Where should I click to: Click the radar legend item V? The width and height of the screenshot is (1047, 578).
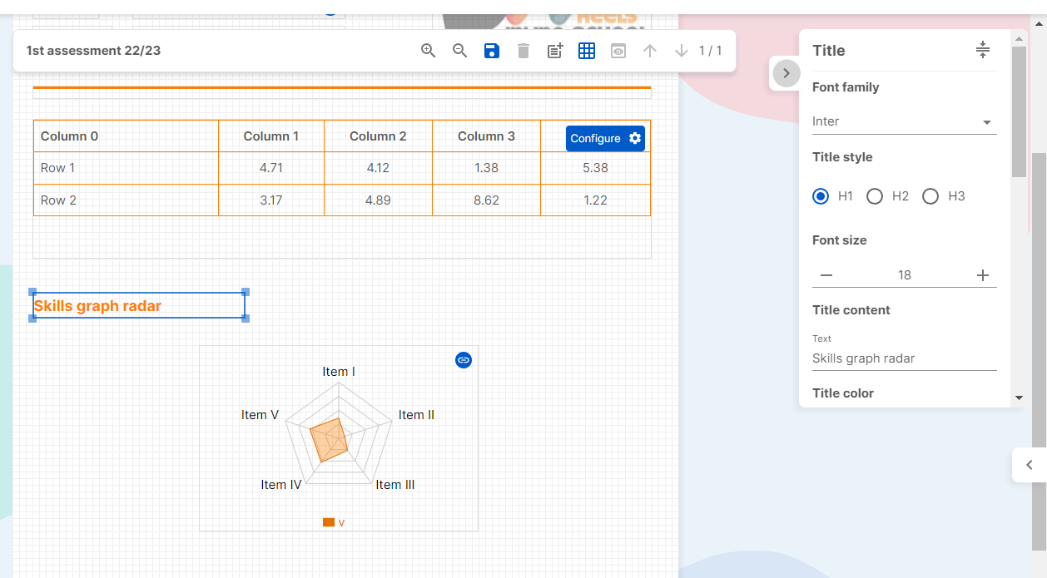(x=334, y=522)
